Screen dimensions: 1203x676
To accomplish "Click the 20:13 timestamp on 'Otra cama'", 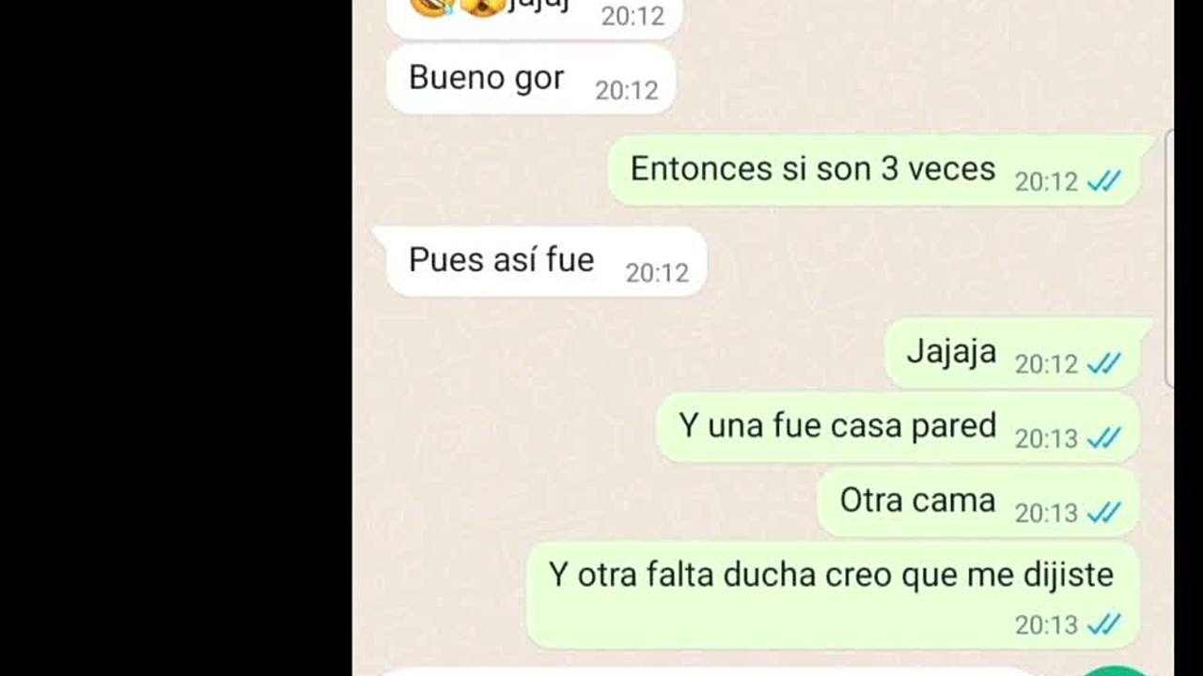I will (x=1046, y=513).
